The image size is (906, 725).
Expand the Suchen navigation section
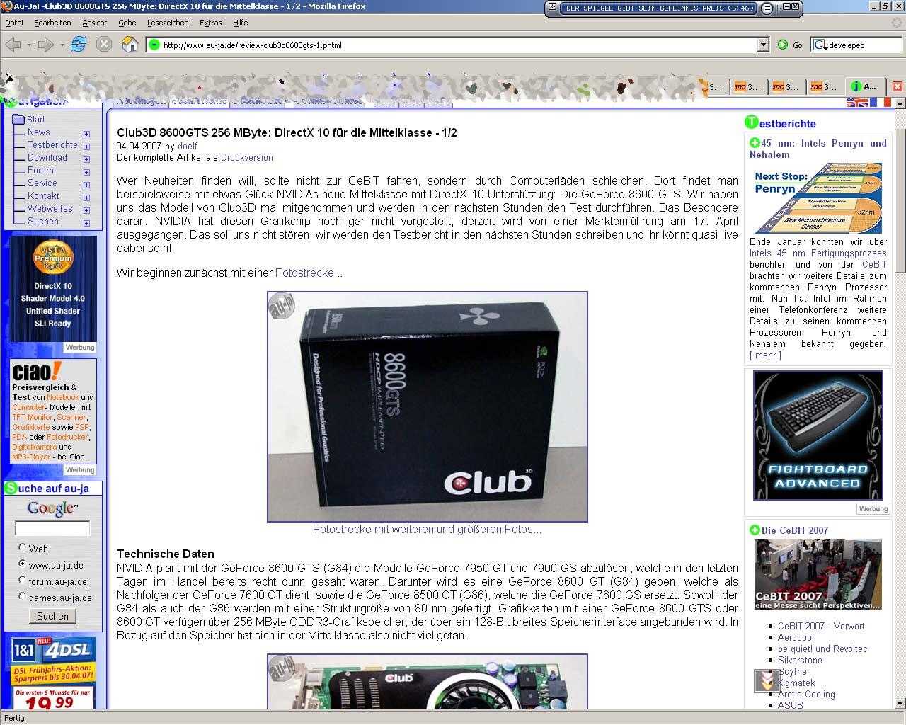[x=86, y=223]
